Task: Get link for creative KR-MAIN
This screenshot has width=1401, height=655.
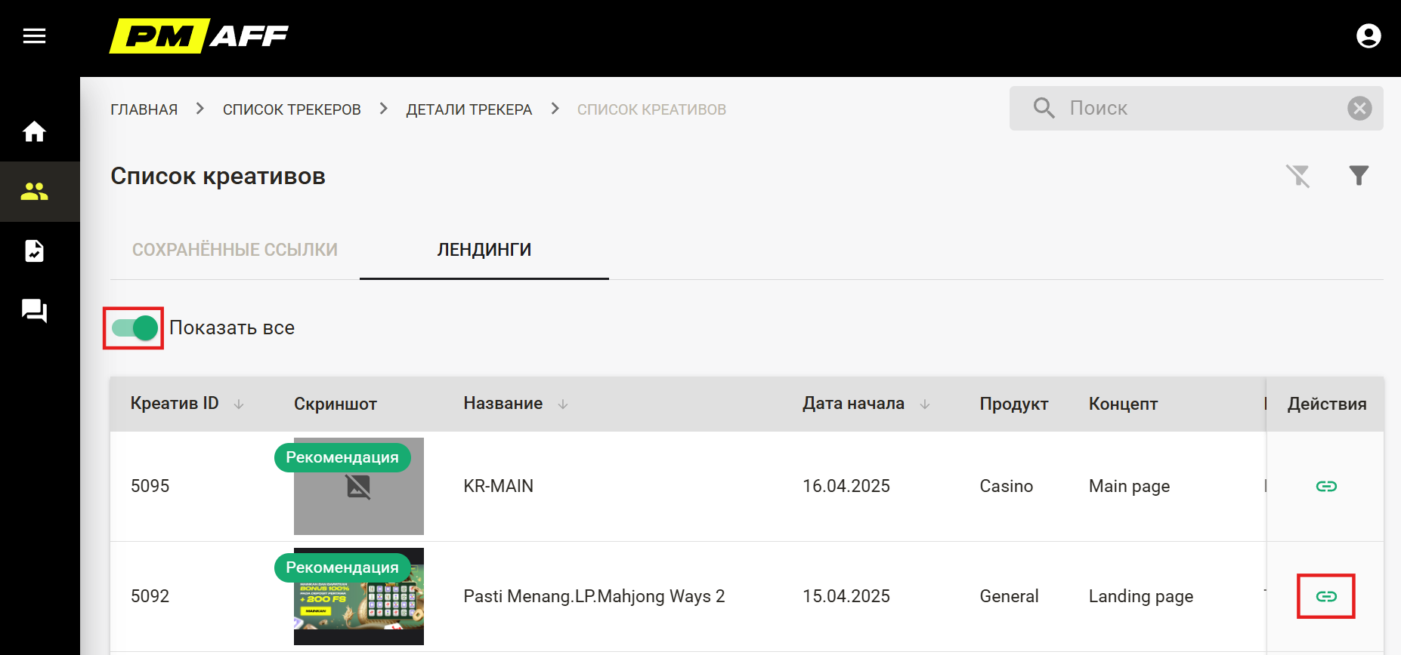Action: [x=1326, y=486]
